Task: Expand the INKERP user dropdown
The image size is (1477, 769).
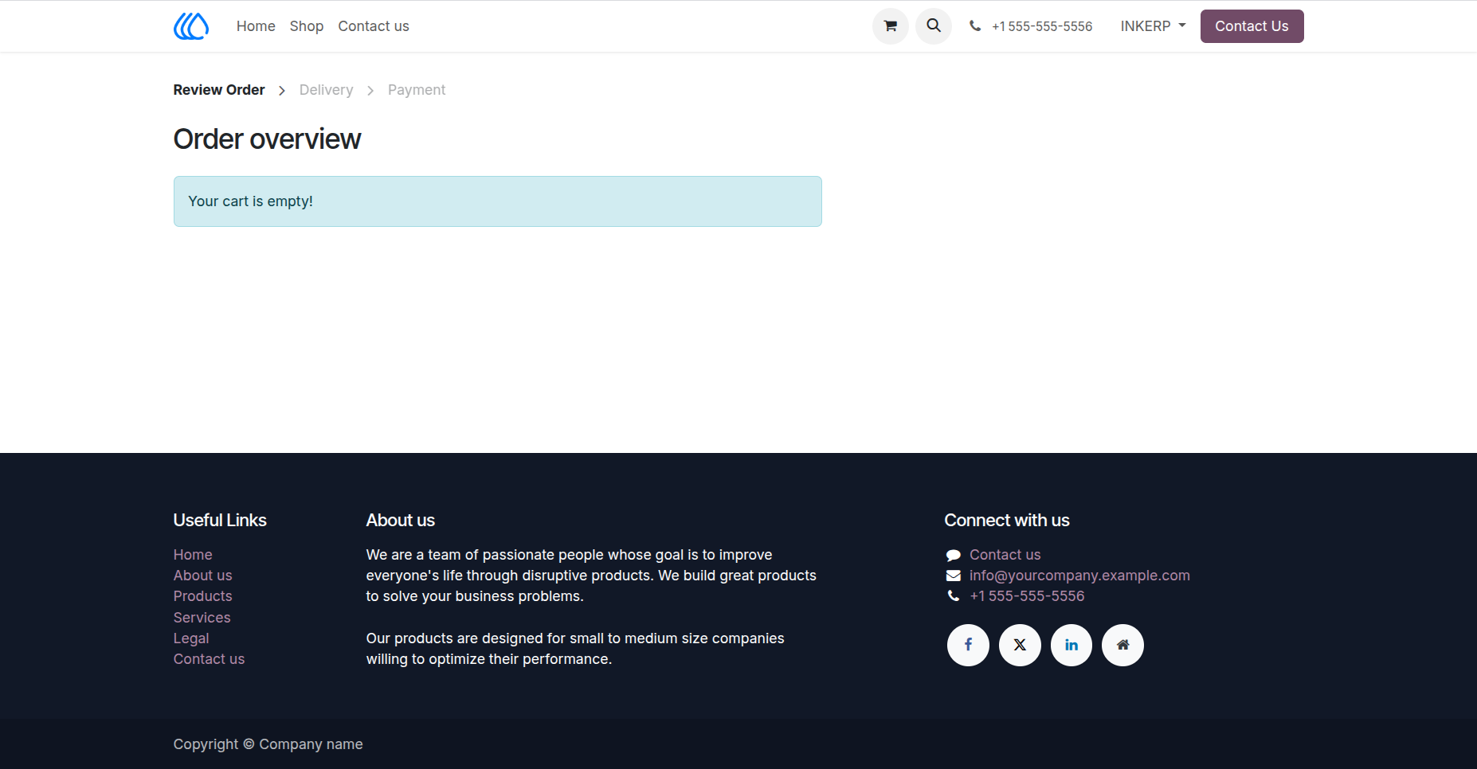Action: coord(1153,26)
